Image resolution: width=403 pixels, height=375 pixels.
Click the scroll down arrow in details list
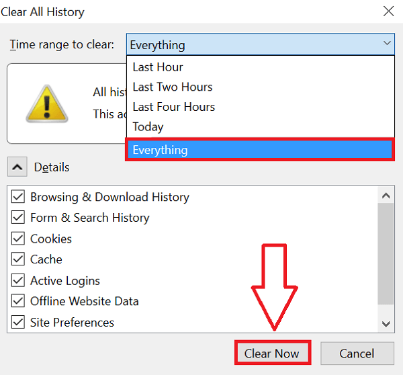(x=386, y=324)
